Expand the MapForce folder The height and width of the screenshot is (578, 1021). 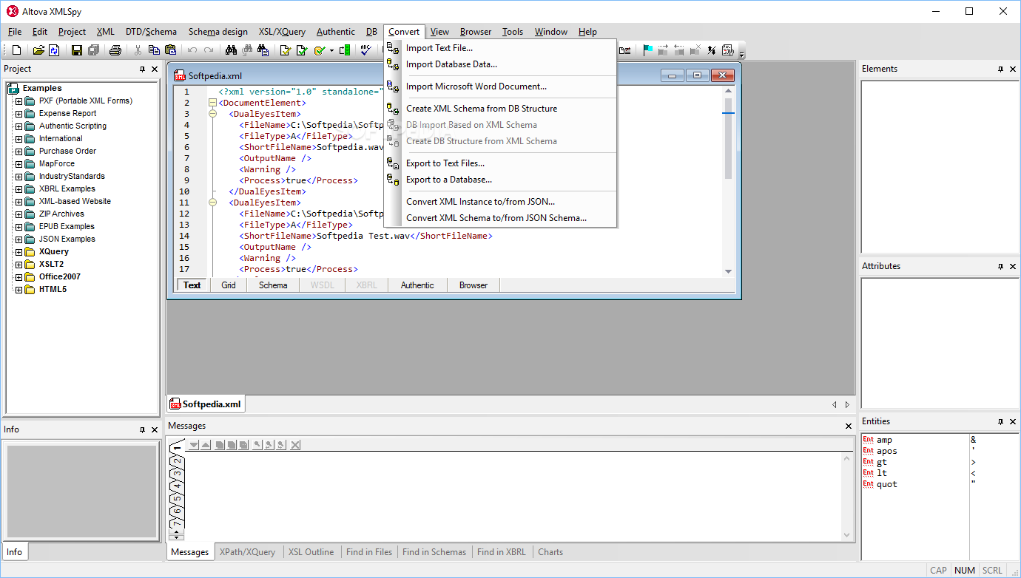19,164
